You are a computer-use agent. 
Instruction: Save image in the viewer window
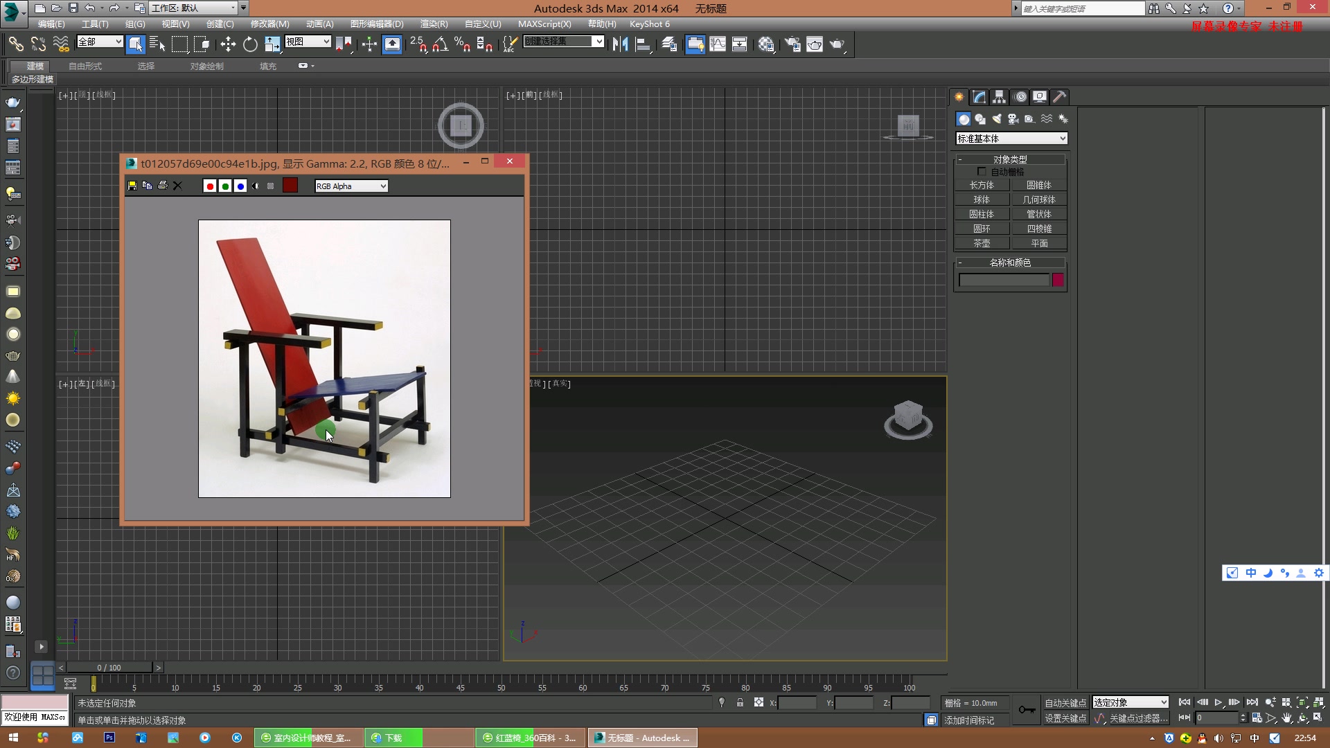tap(132, 186)
